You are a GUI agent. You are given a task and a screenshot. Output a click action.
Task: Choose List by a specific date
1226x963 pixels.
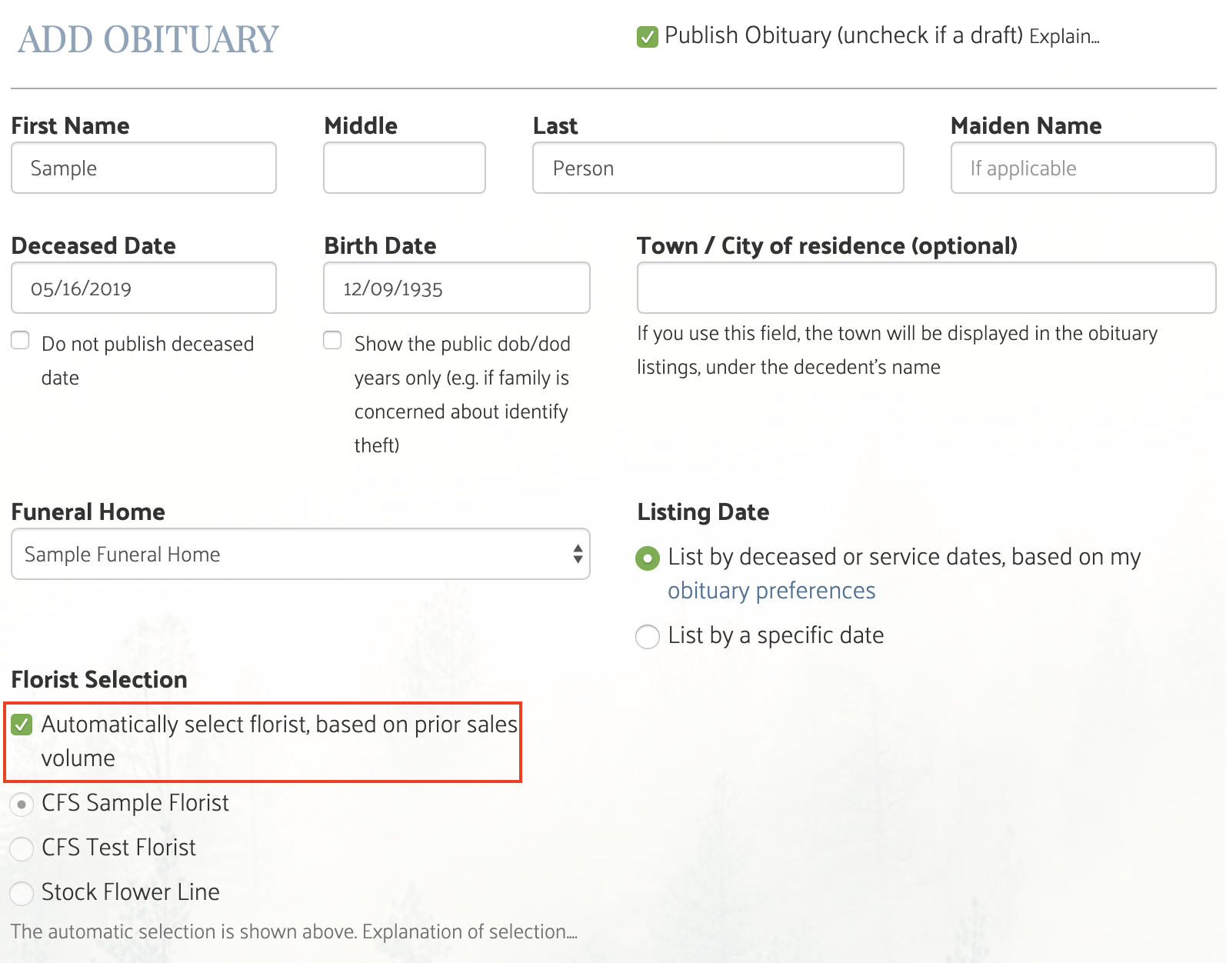(x=648, y=637)
